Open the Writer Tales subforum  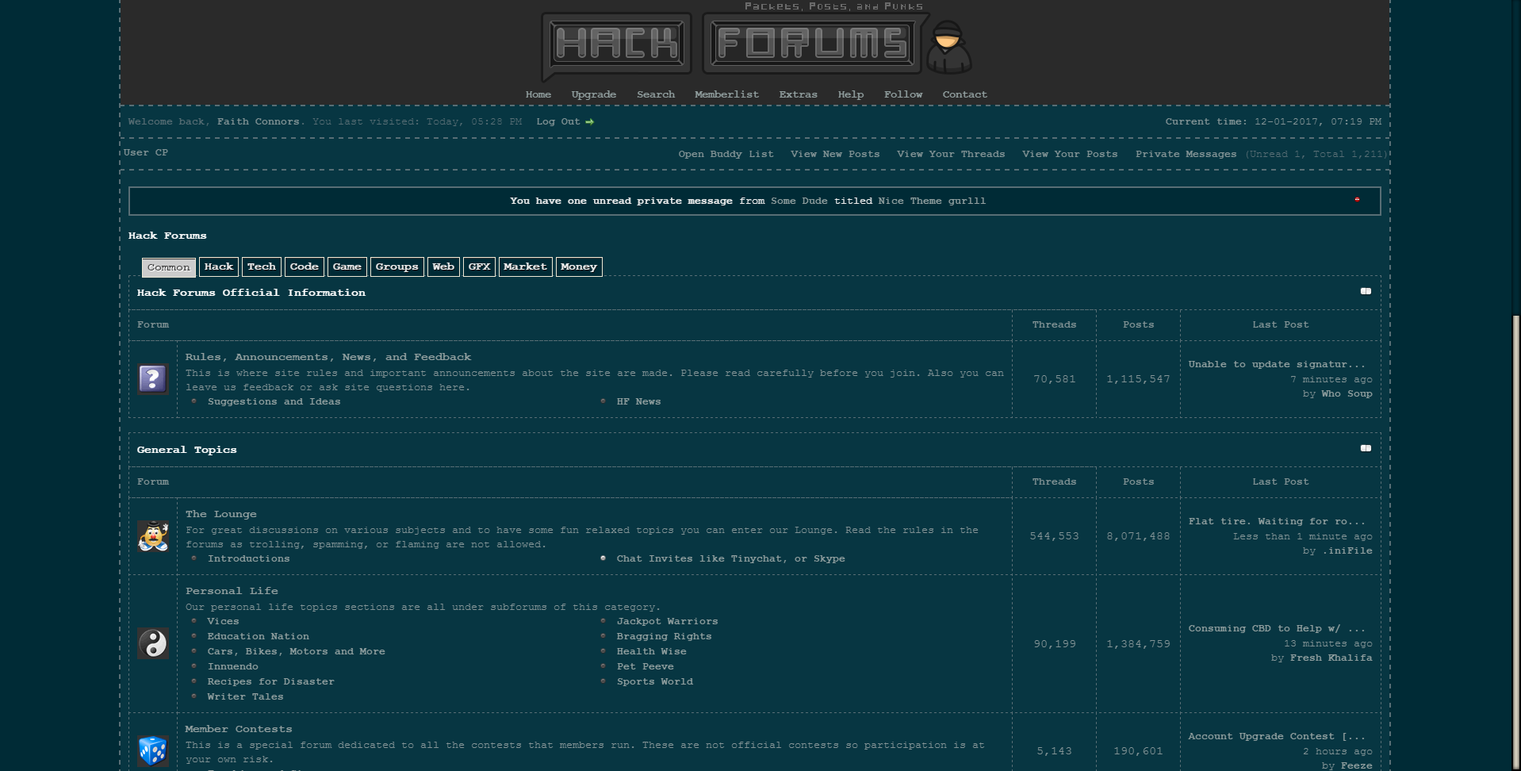point(246,696)
